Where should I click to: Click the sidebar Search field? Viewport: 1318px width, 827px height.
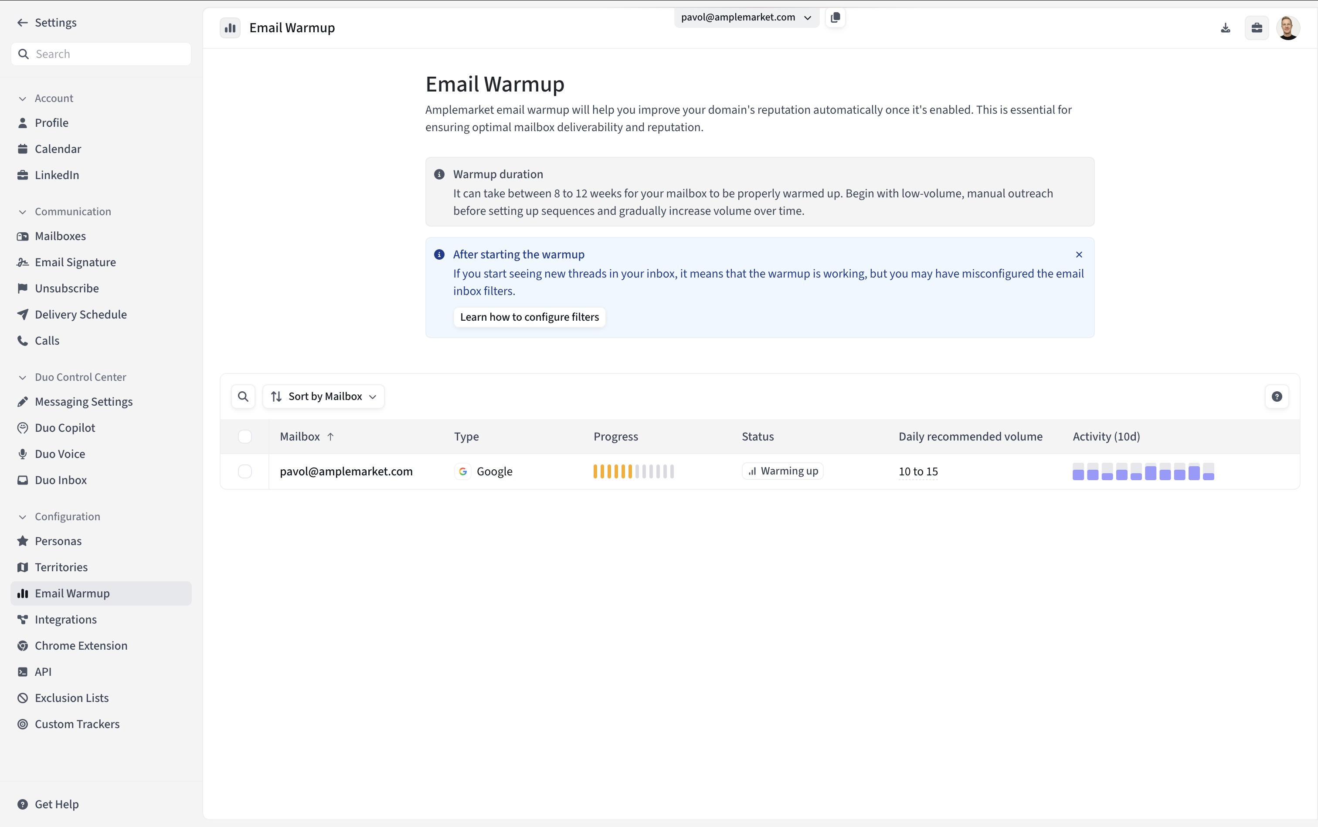[x=101, y=54]
